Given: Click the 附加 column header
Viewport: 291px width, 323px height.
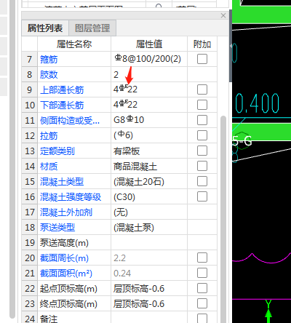Looking at the screenshot, I should 202,44.
